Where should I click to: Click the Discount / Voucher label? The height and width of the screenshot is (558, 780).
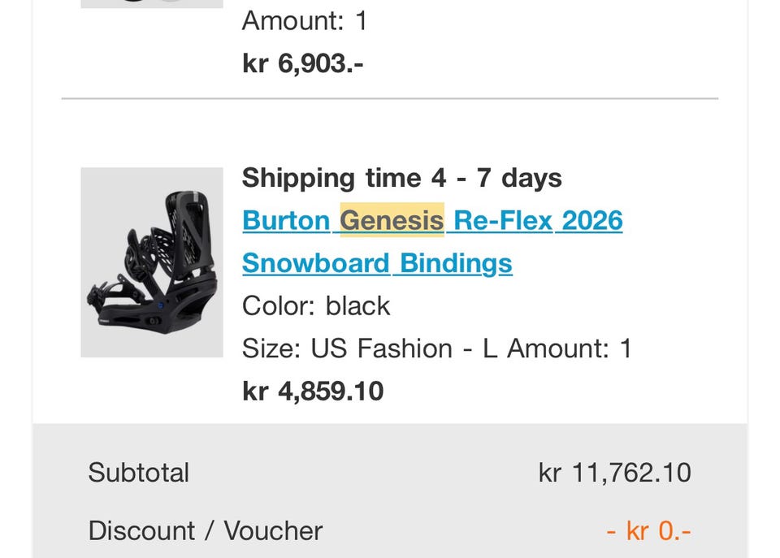[206, 531]
